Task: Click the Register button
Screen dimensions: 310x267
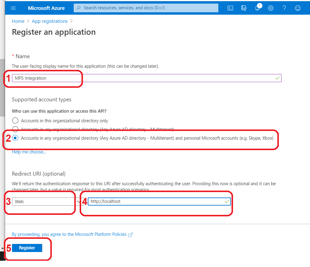Action: (x=27, y=248)
